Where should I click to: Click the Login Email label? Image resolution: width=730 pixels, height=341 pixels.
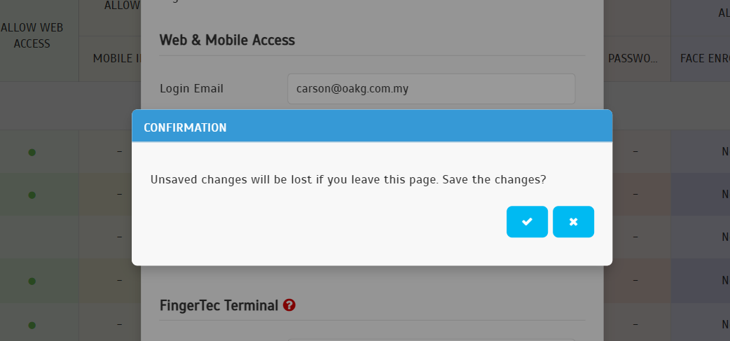coord(191,89)
